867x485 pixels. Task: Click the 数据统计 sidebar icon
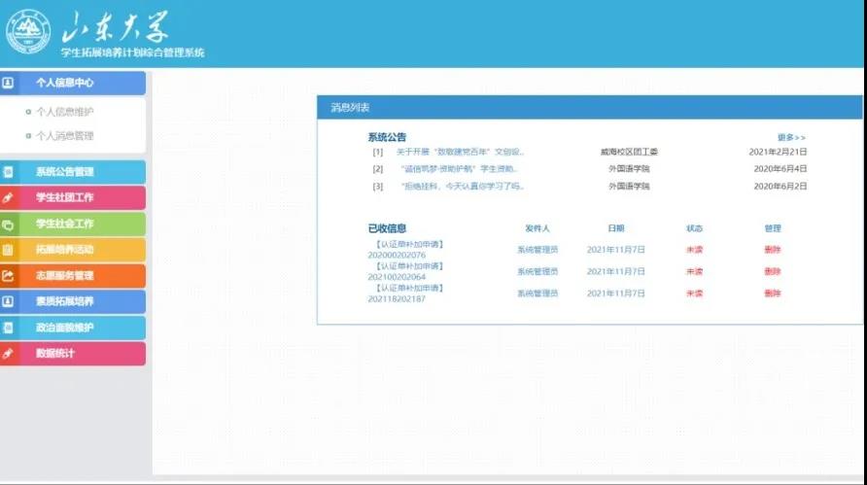tap(9, 354)
